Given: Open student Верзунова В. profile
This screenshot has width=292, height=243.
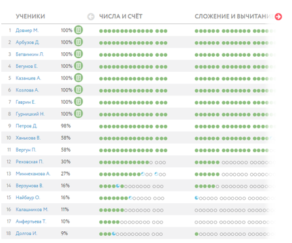Looking at the screenshot, I should [29, 186].
